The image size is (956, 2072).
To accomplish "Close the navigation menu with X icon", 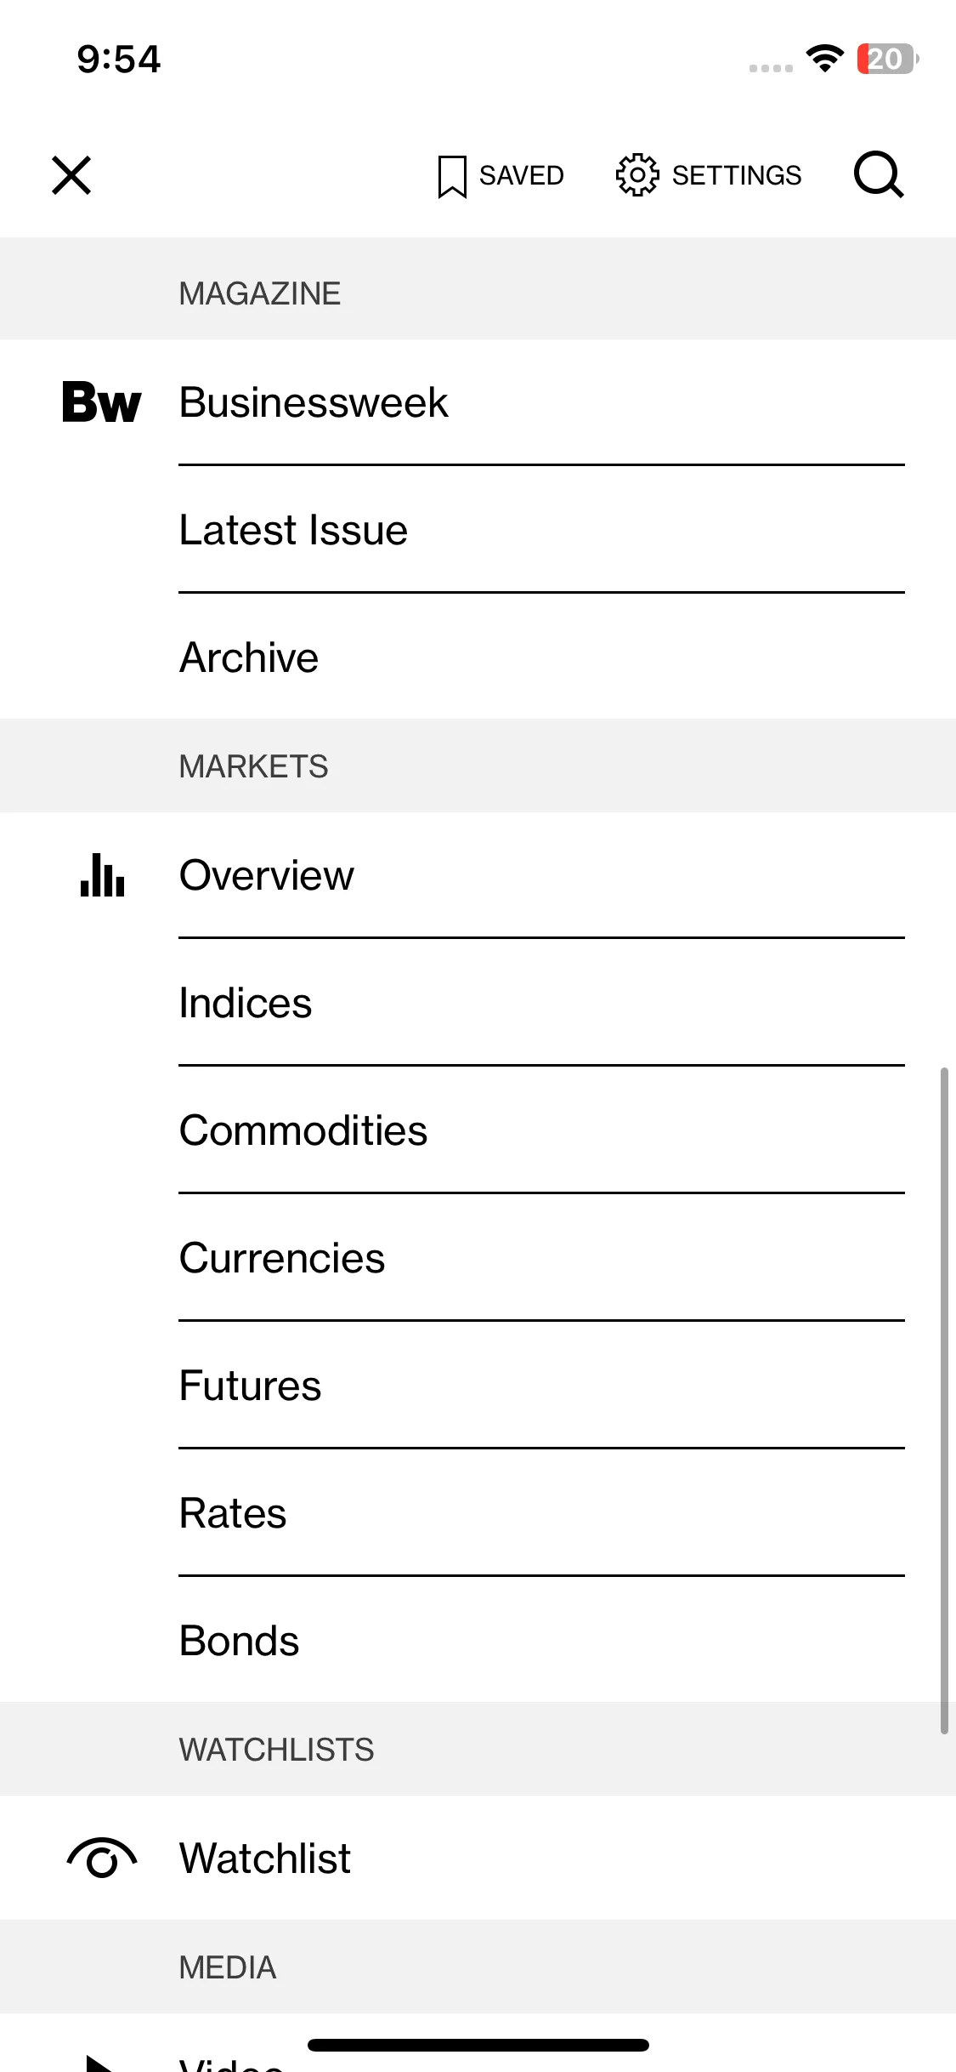I will click(71, 175).
